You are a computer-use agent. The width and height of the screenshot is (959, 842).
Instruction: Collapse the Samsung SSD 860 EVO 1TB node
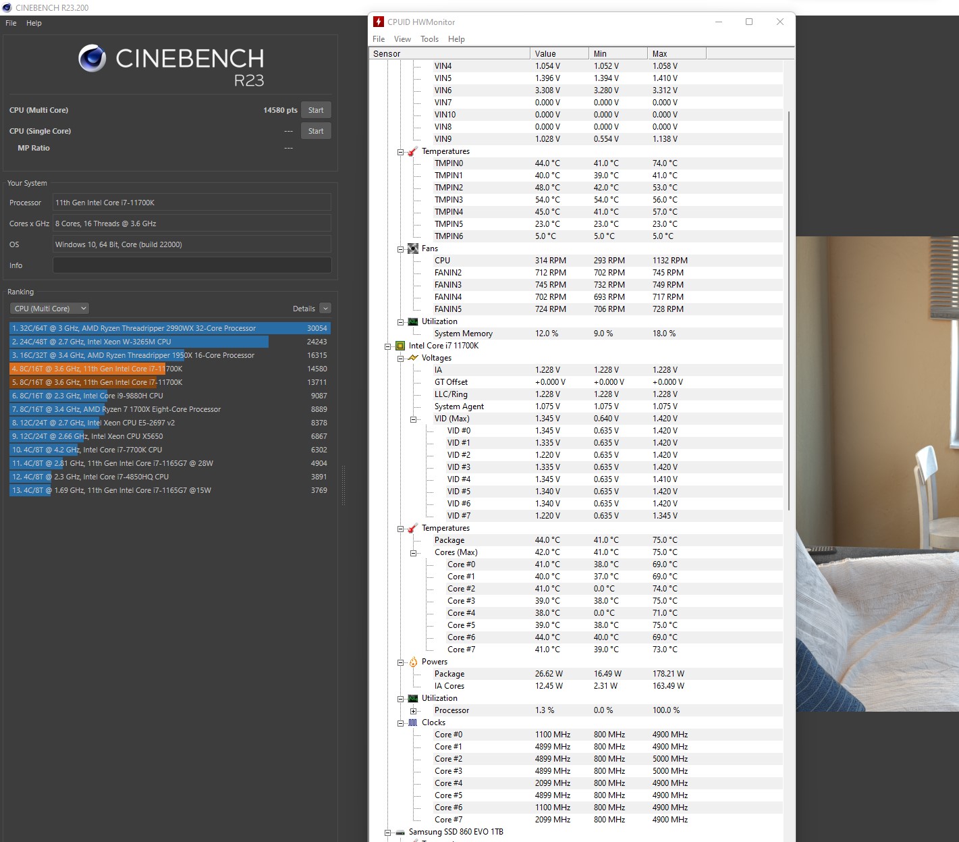[x=388, y=833]
